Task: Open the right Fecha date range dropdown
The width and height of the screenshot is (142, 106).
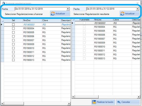Action: click(137, 9)
